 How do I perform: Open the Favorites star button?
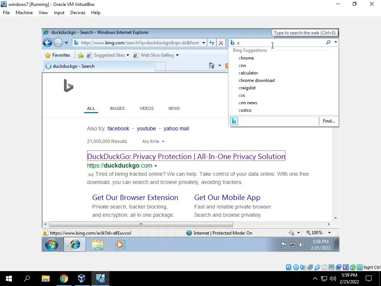click(58, 55)
